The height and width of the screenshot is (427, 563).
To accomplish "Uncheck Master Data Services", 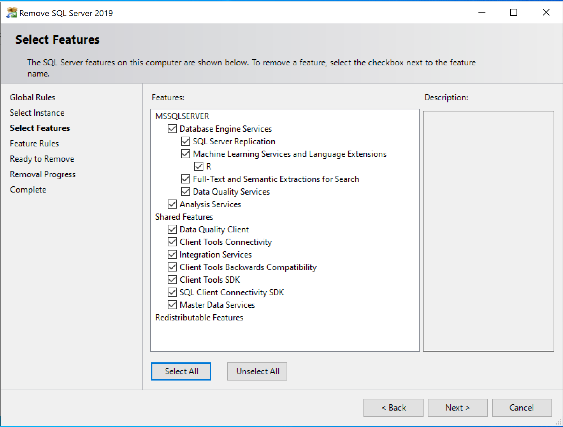I will point(172,305).
